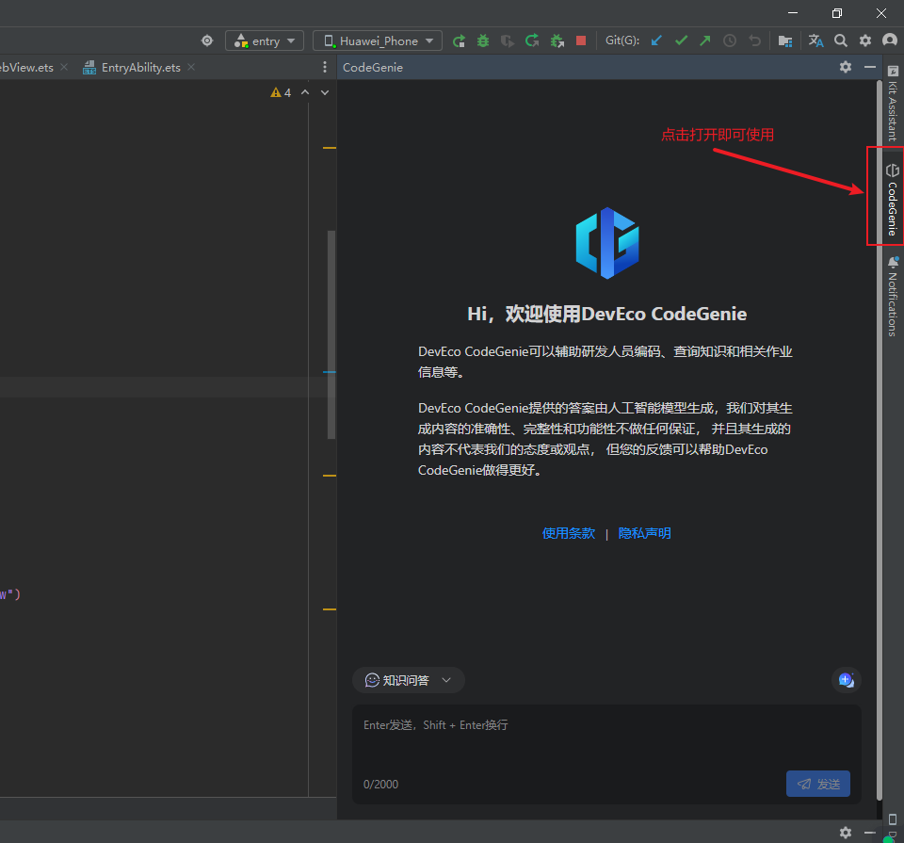Open the Kit Assistant side tab
The width and height of the screenshot is (904, 843).
tap(893, 104)
